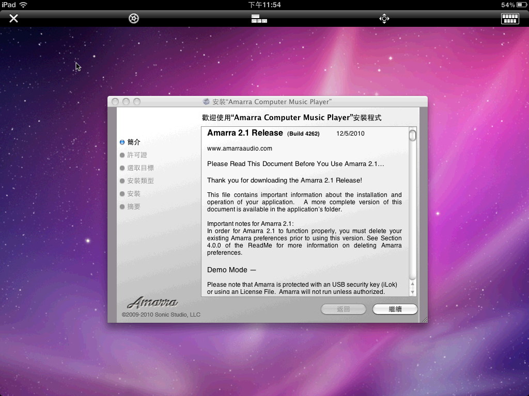529x396 pixels.
Task: Click 'Thank you for downloading' line
Action: (x=285, y=180)
